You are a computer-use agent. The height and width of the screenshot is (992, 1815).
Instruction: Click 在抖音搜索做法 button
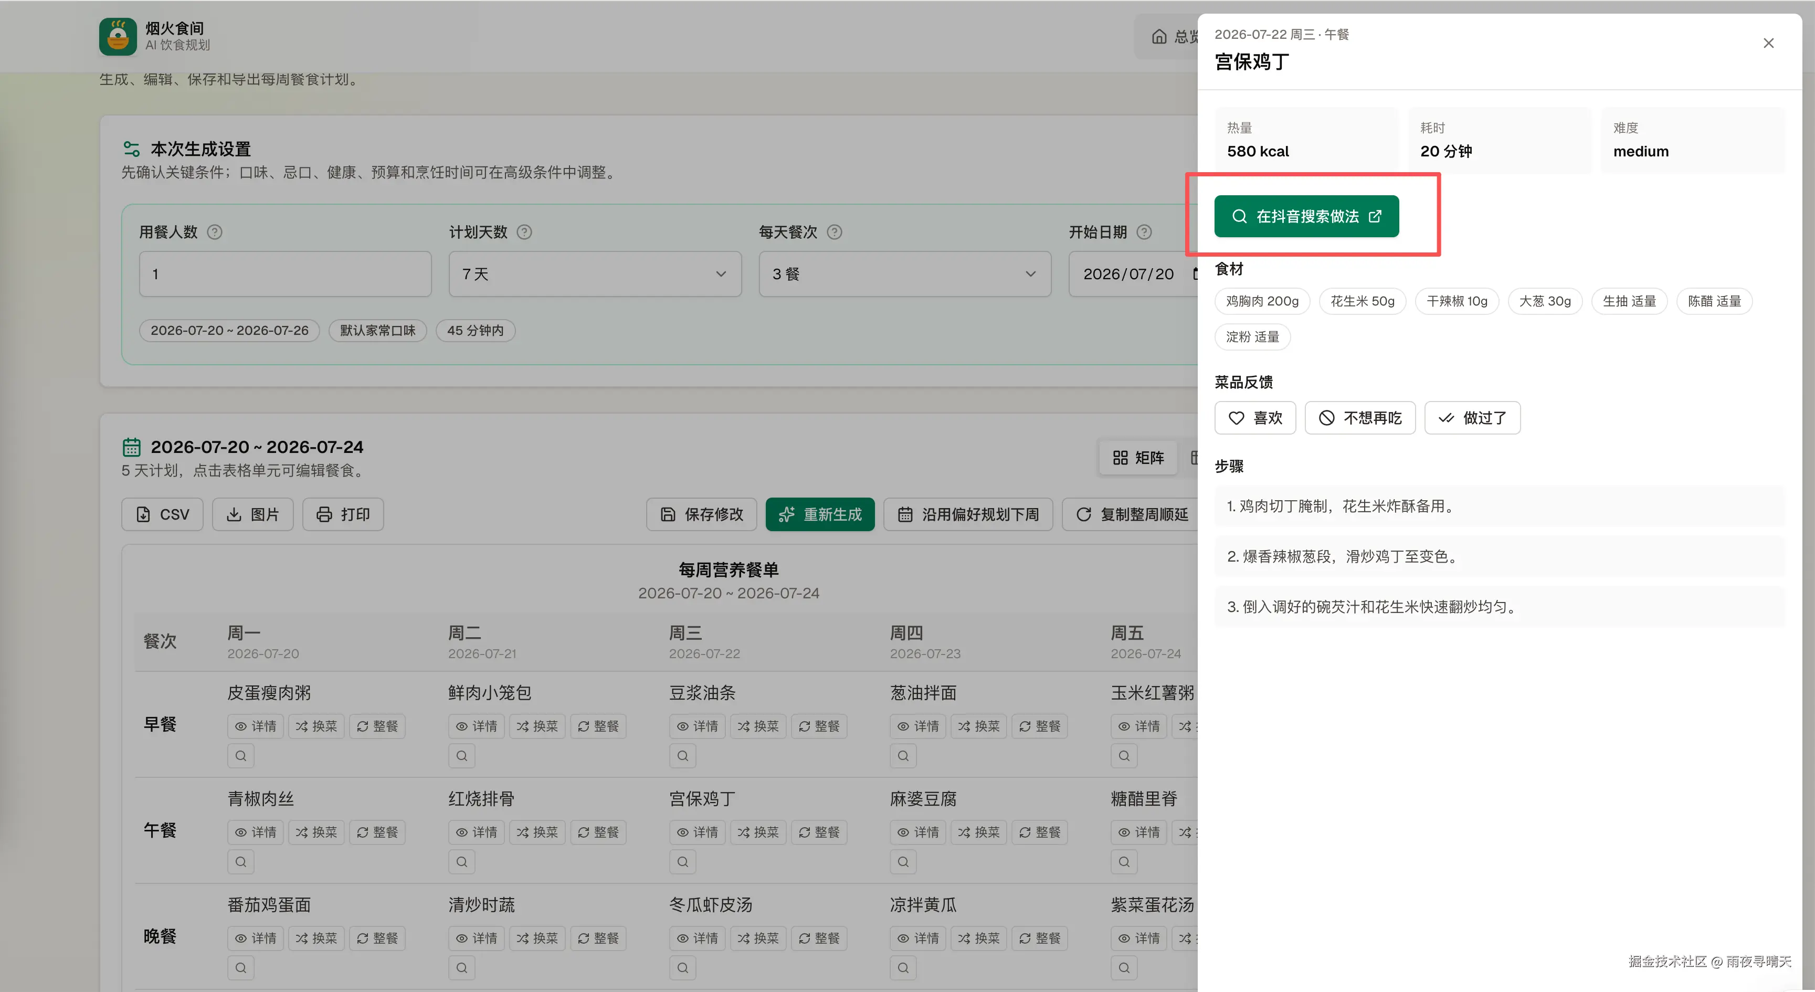(x=1306, y=216)
